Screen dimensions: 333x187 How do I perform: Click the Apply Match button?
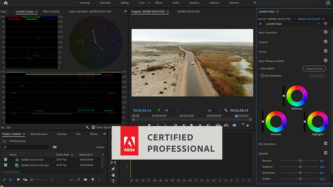[317, 76]
